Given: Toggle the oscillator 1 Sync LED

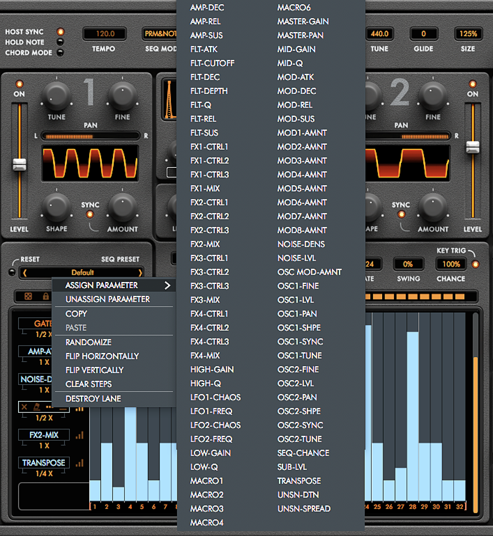Looking at the screenshot, I should click(90, 215).
